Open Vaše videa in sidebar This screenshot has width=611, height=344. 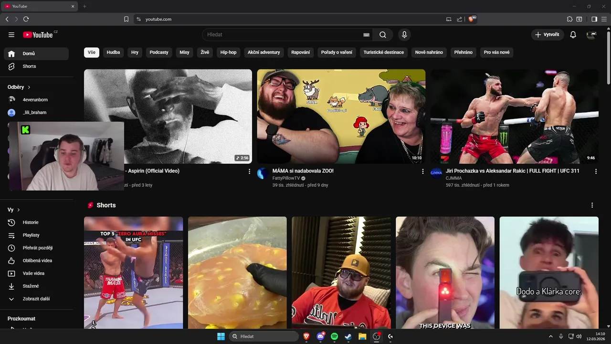click(36, 273)
